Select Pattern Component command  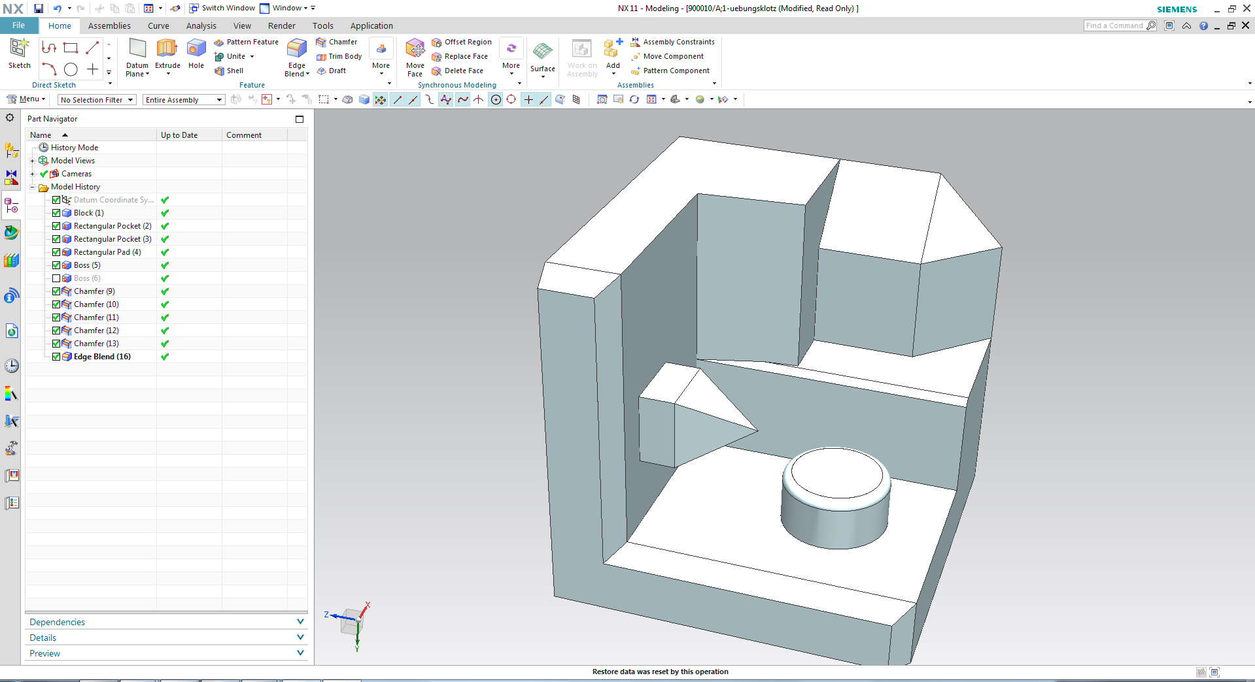pos(670,71)
